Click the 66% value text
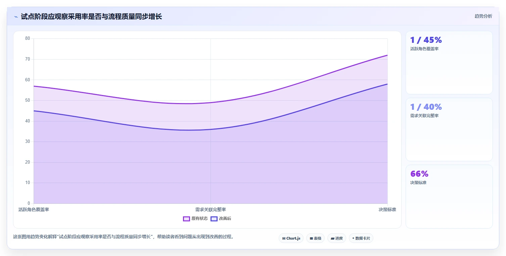 [419, 174]
